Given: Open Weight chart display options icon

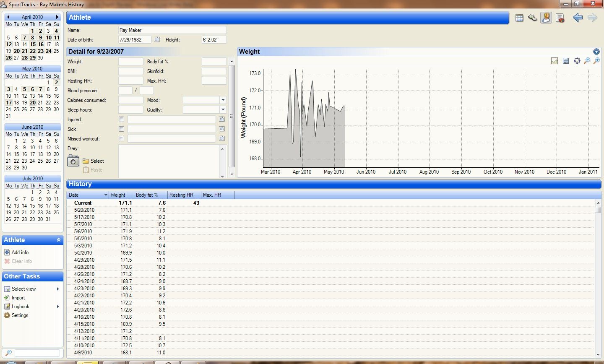Looking at the screenshot, I should tap(555, 61).
